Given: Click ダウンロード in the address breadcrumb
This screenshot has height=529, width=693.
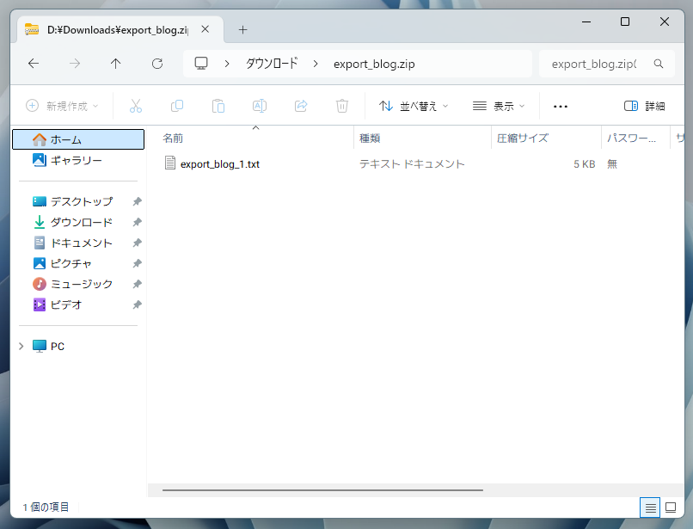Looking at the screenshot, I should pyautogui.click(x=272, y=64).
